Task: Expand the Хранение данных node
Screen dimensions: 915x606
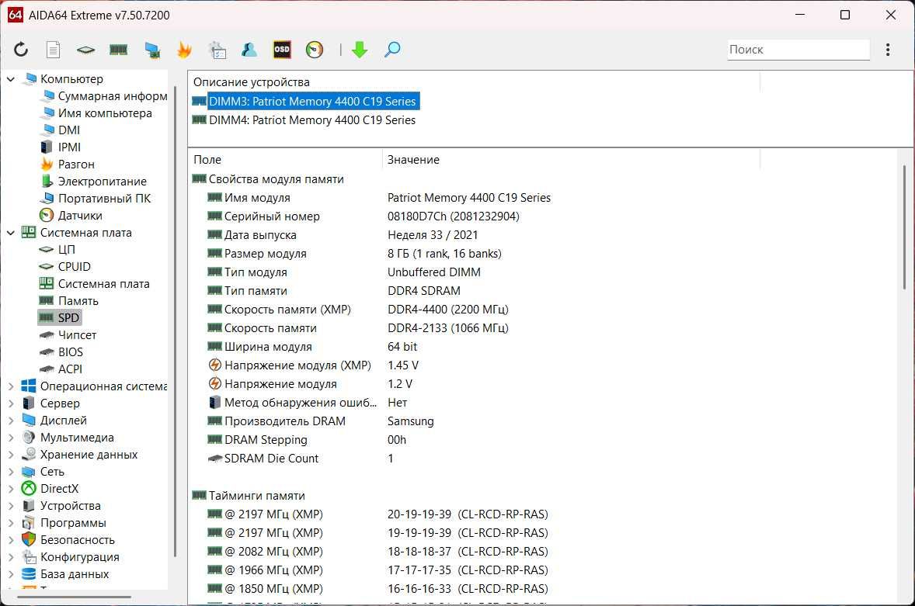Action: pyautogui.click(x=11, y=455)
